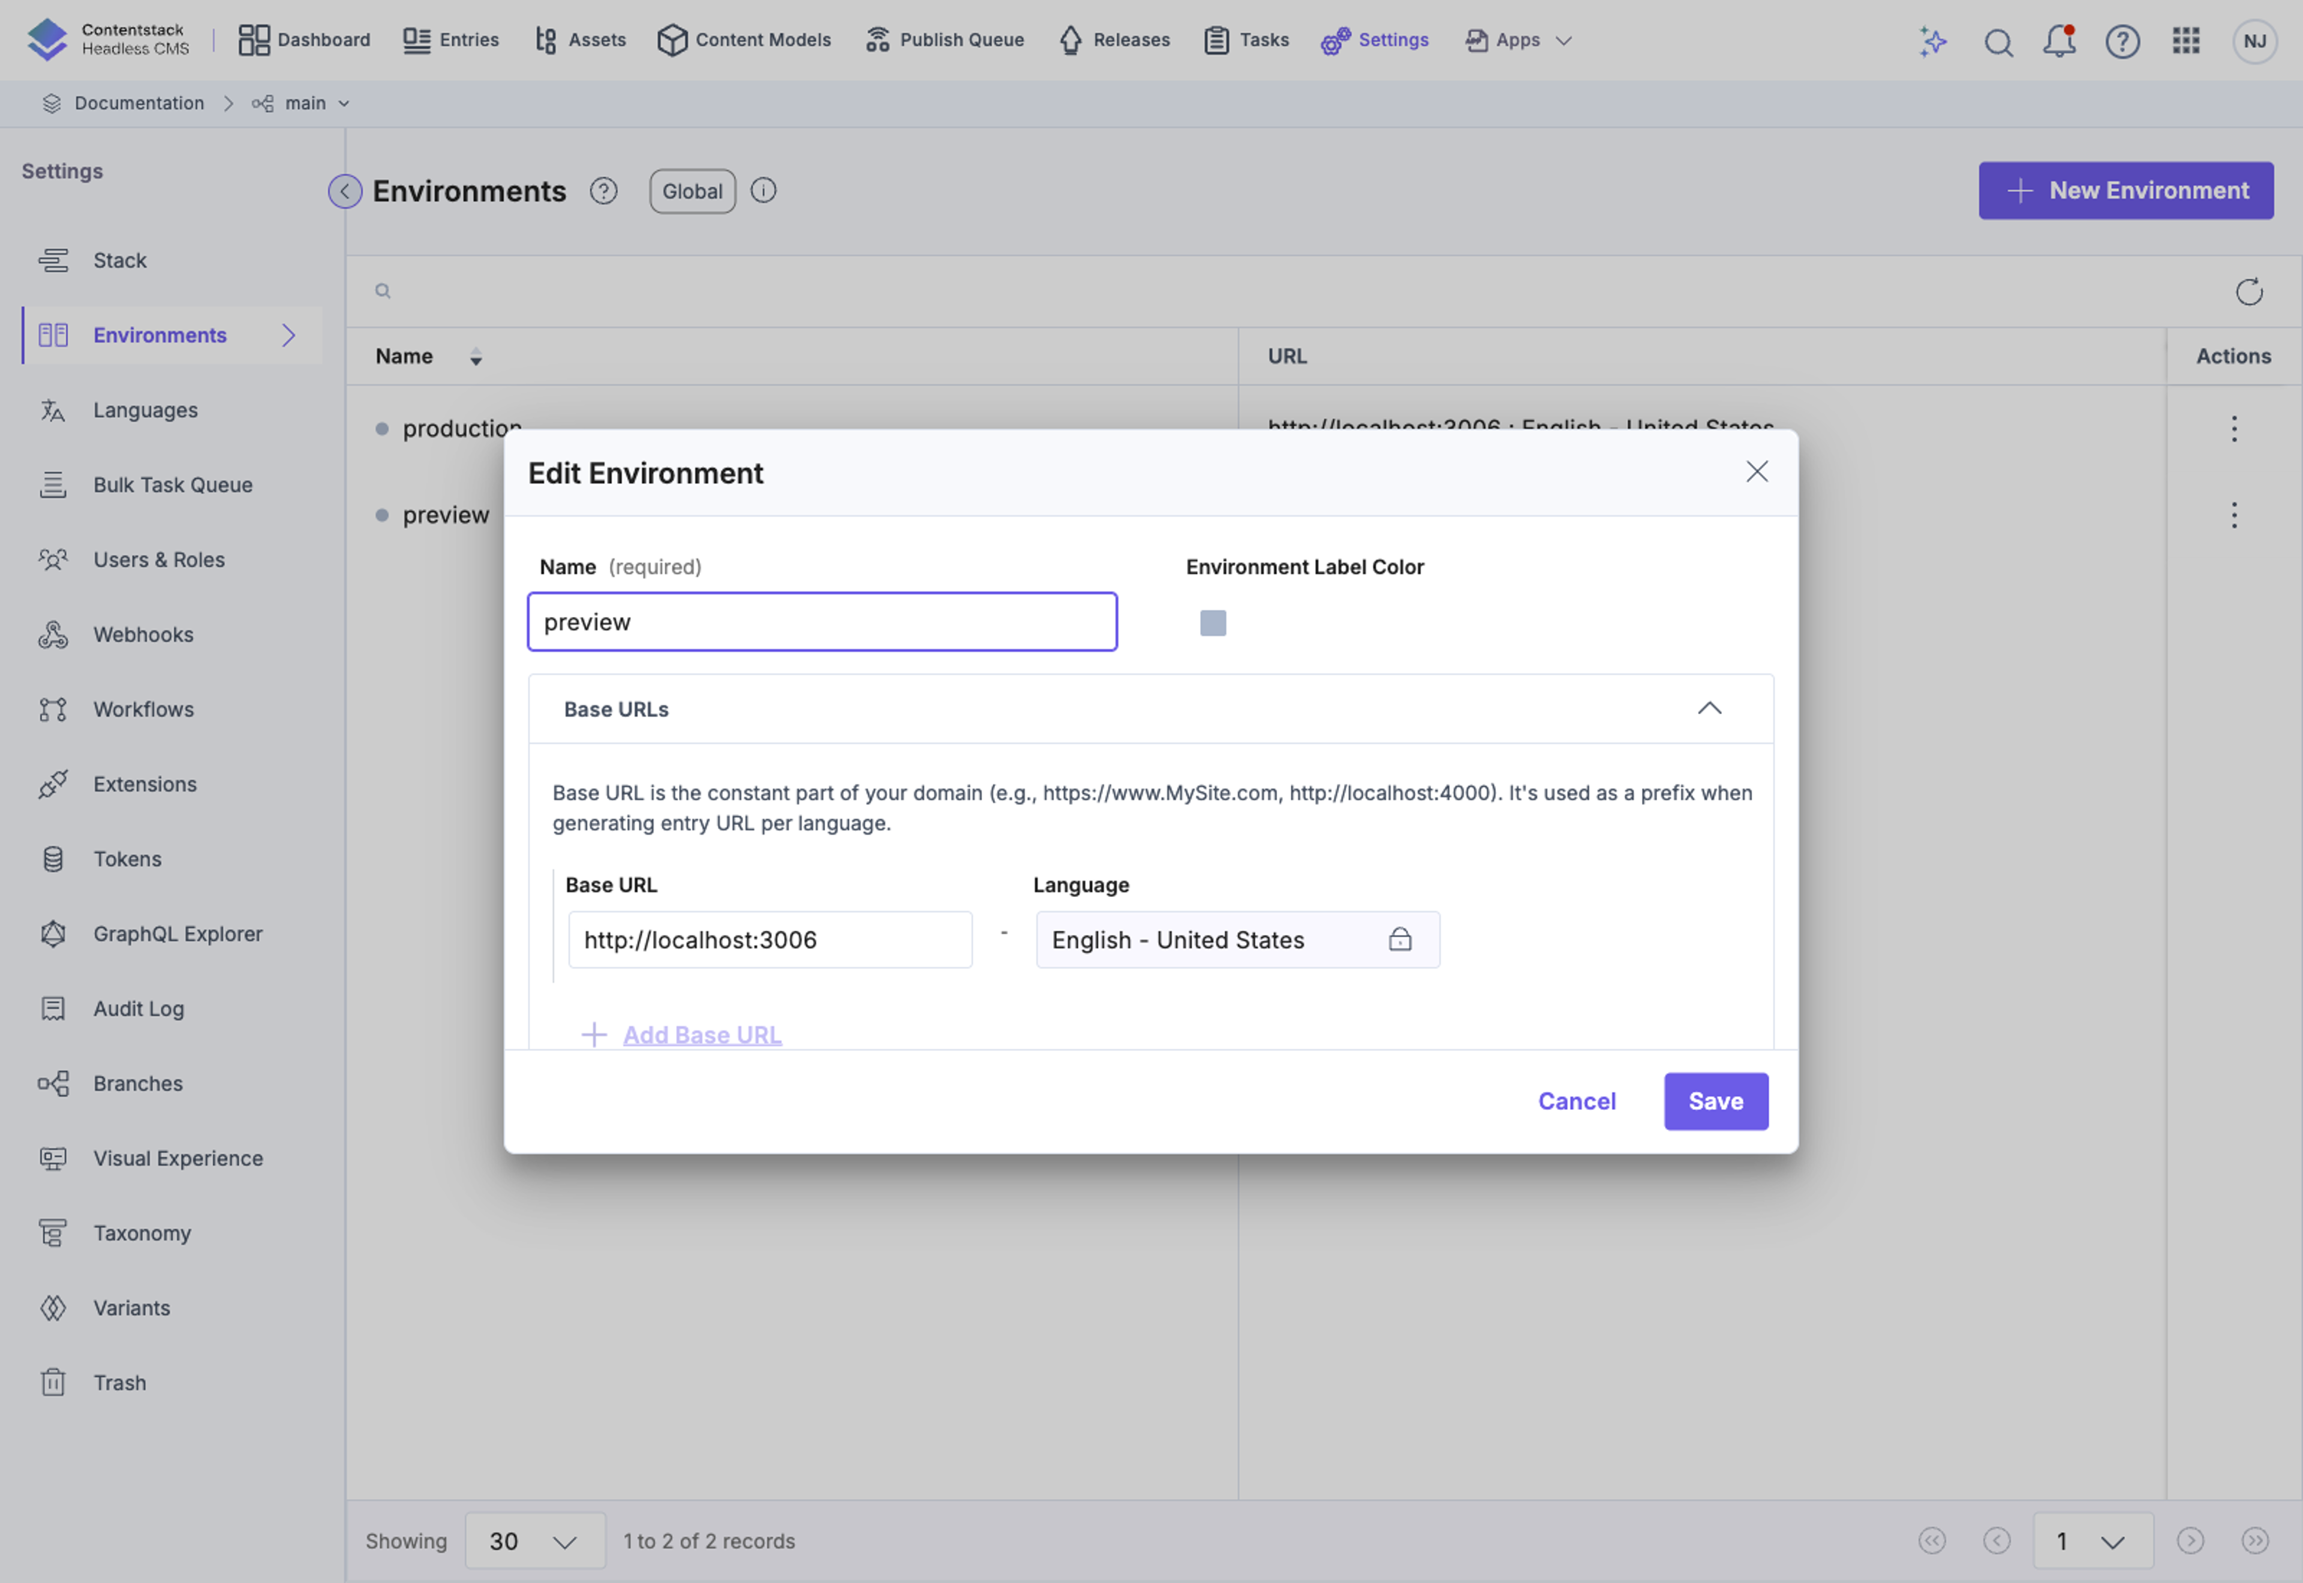Image resolution: width=2303 pixels, height=1583 pixels.
Task: Go to the next page of records
Action: [x=2190, y=1540]
